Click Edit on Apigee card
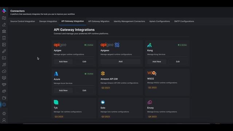The height and width of the screenshot is (131, 233). pyautogui.click(x=84, y=61)
